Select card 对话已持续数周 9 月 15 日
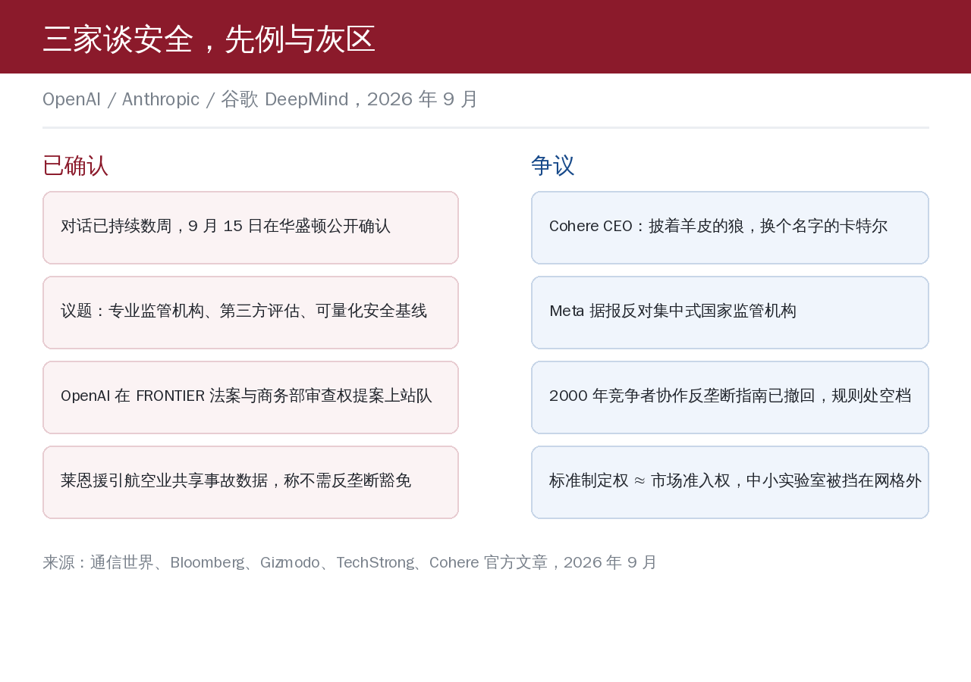Viewport: 971px width, 682px height. click(250, 227)
